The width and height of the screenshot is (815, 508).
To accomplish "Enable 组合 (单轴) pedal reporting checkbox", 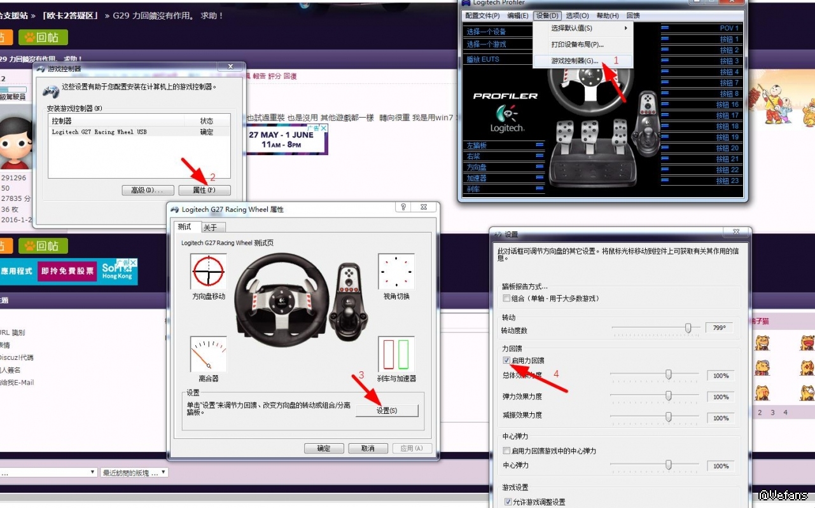I will (506, 298).
